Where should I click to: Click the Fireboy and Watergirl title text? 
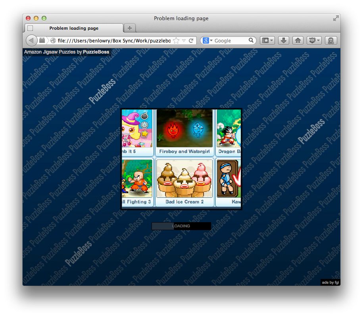click(x=184, y=152)
